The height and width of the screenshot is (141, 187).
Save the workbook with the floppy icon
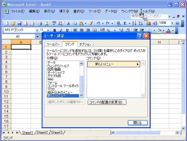(19, 23)
